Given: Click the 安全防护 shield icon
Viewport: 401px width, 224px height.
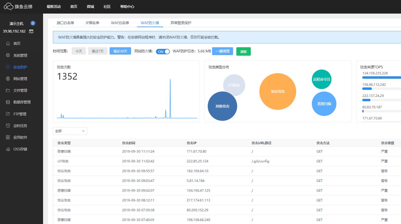Looking at the screenshot, I should (x=8, y=67).
